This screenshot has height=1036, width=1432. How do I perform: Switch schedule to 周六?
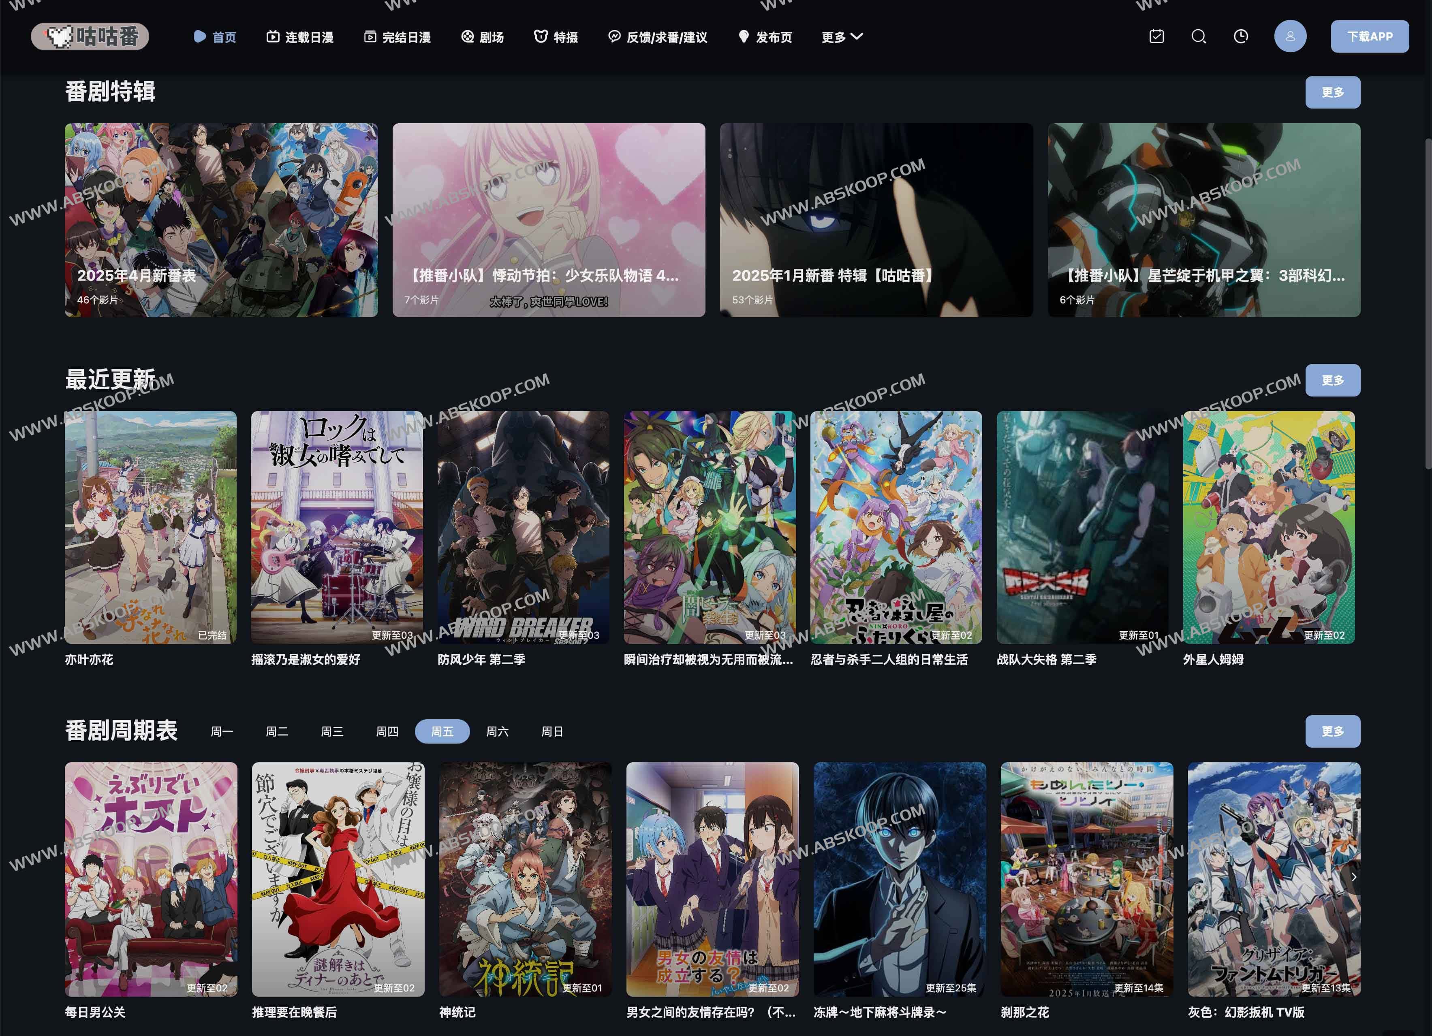tap(497, 731)
